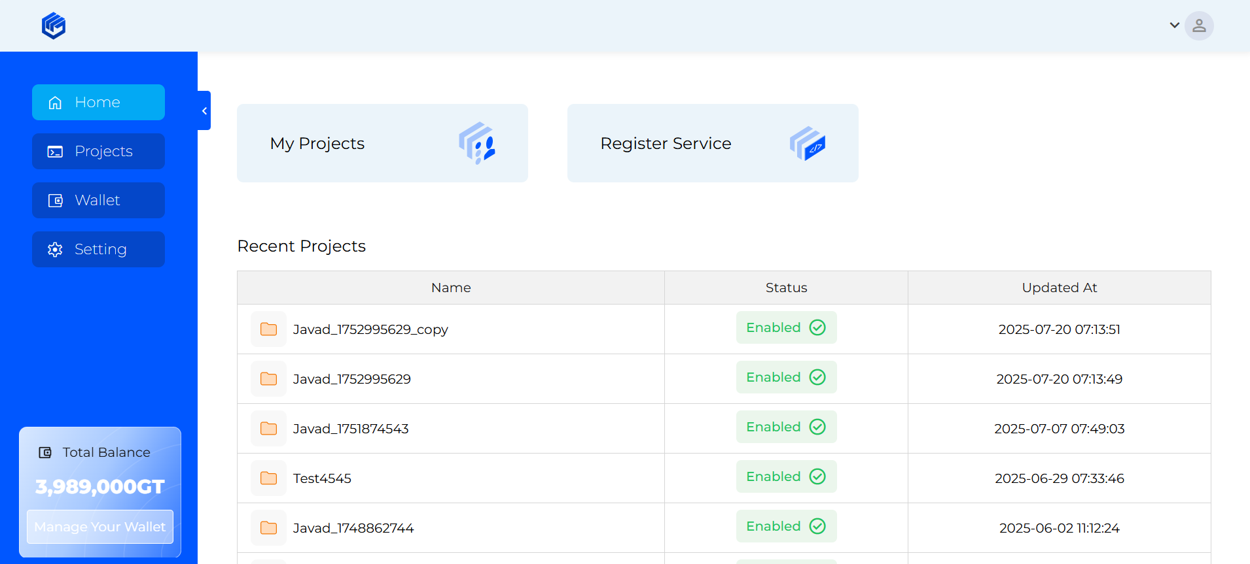Open project Javad_1752995629

351,379
